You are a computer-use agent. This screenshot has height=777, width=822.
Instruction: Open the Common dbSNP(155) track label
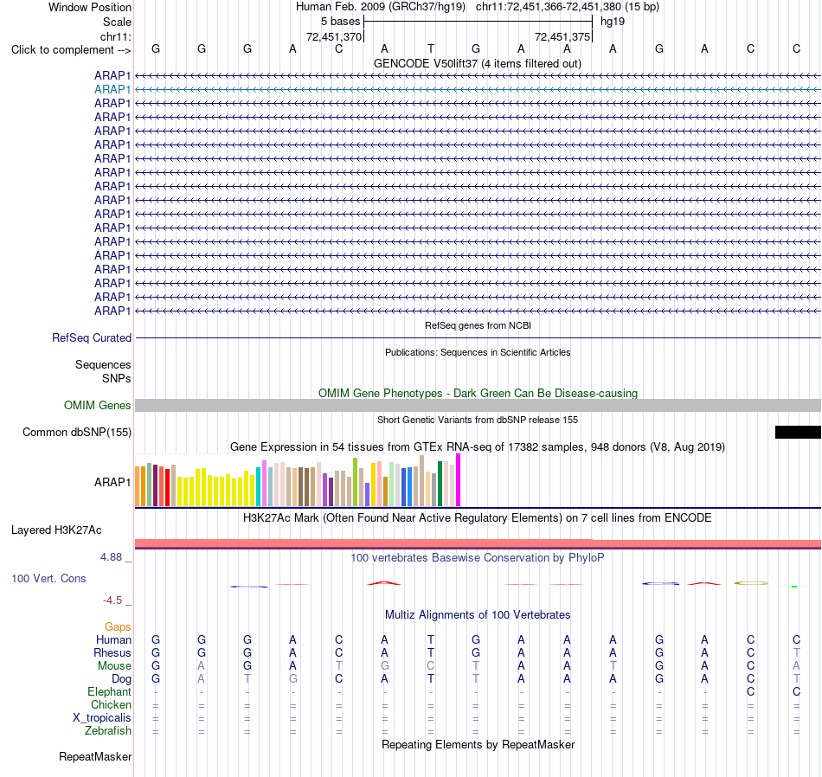click(76, 432)
